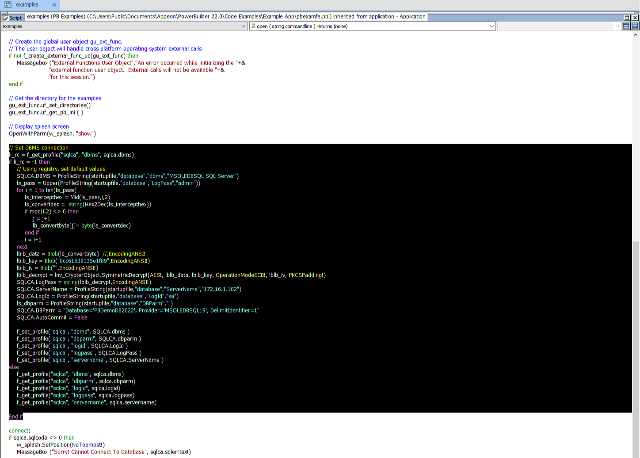
Task: Click the title bar showing pbexamfe.pbl path
Action: (x=221, y=16)
